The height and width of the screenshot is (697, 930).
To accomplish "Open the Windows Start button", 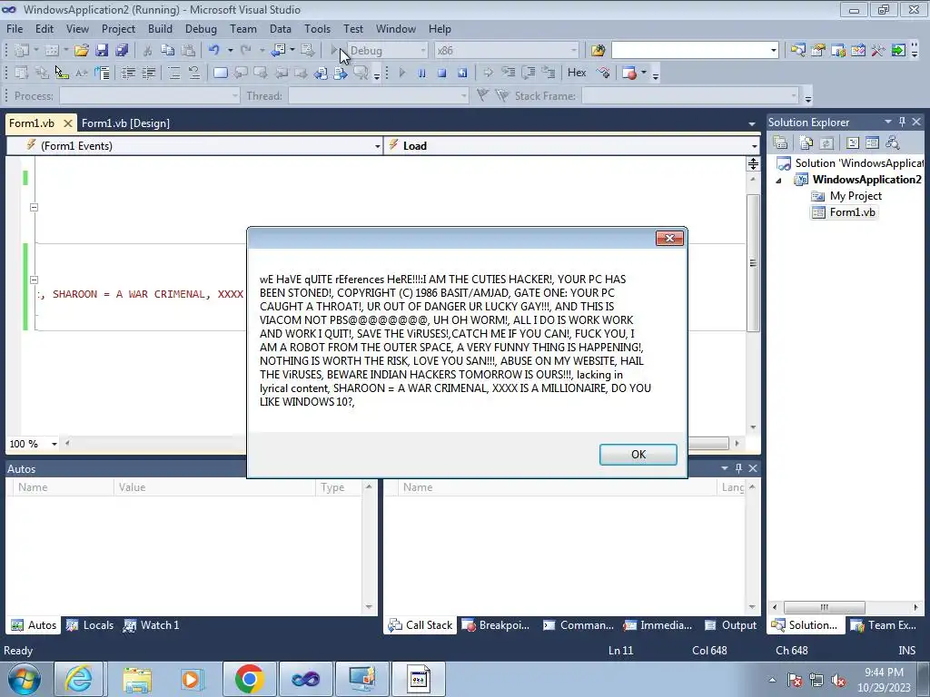I will pos(25,679).
